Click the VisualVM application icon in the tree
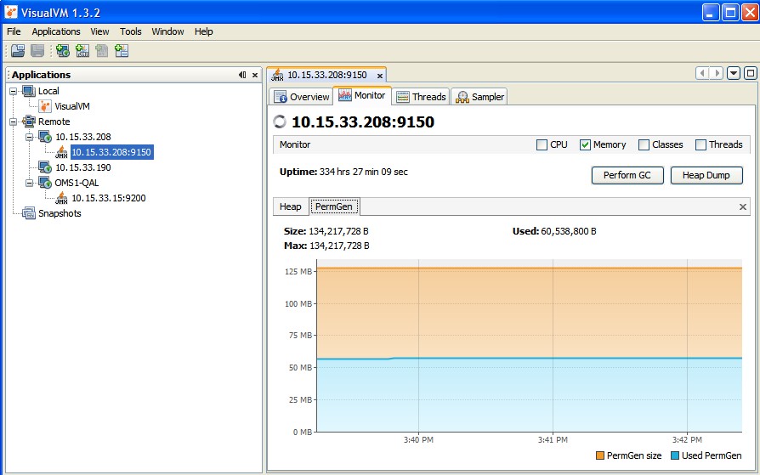Viewport: 760px width, 475px height. pos(45,106)
